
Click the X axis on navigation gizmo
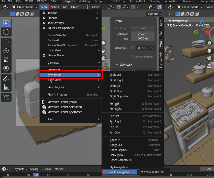coord(208,32)
